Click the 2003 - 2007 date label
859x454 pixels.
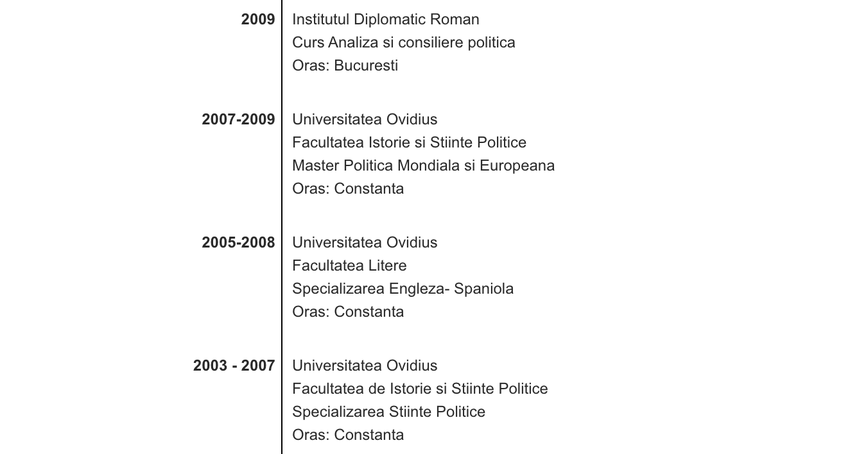[x=234, y=366]
